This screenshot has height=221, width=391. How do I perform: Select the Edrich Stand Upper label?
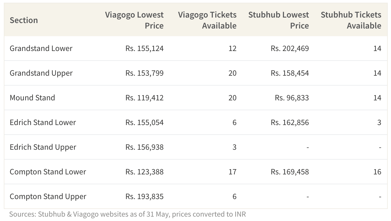(x=43, y=147)
